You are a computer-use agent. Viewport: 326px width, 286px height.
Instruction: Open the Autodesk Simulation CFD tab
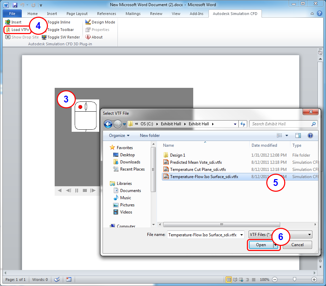(235, 14)
